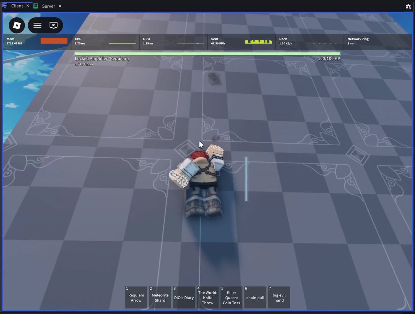Open the hamburger menu icon
Viewport: 415px width, 314px height.
pos(37,25)
